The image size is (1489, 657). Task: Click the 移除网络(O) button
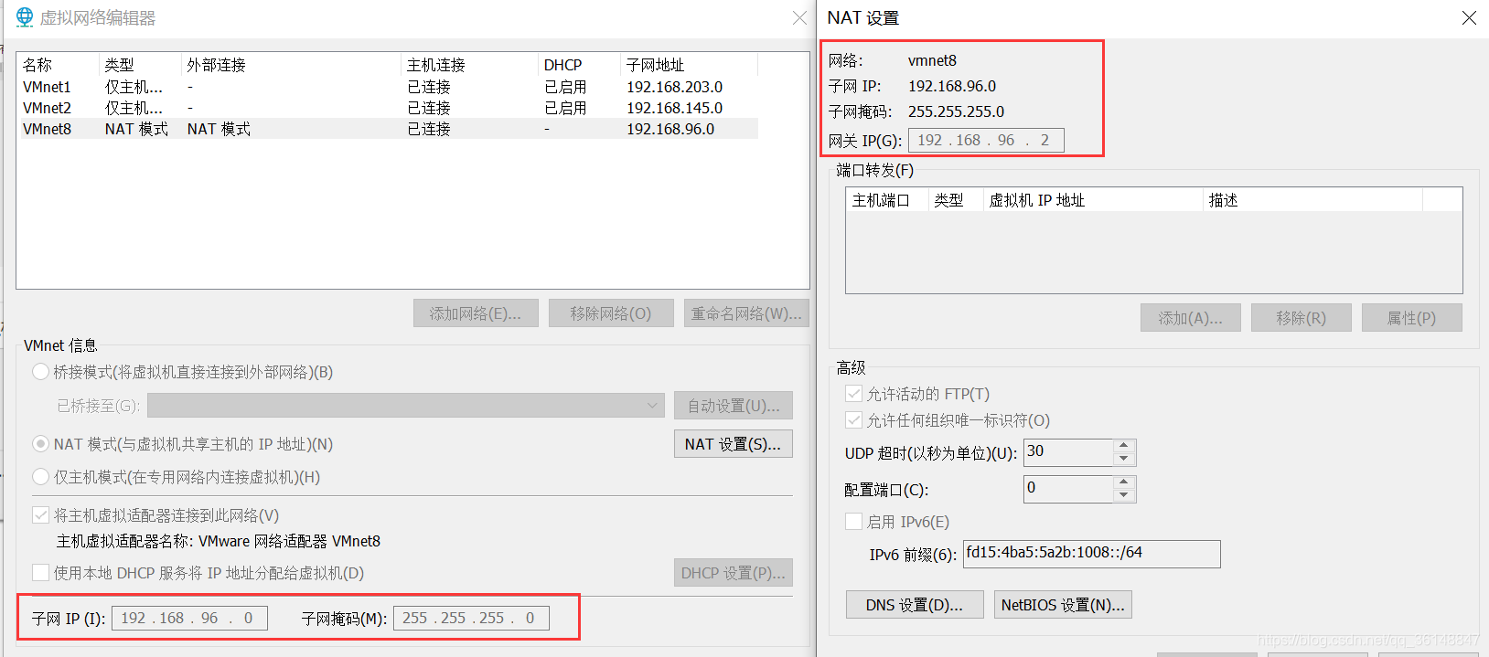611,313
